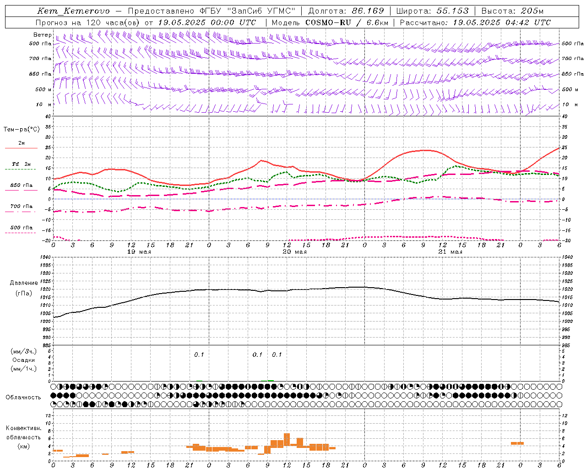Click the 'Предоставлено ФГБУ "ЗапСиб УГМС"' provider text
Image resolution: width=586 pixels, height=469 pixels.
(x=212, y=11)
